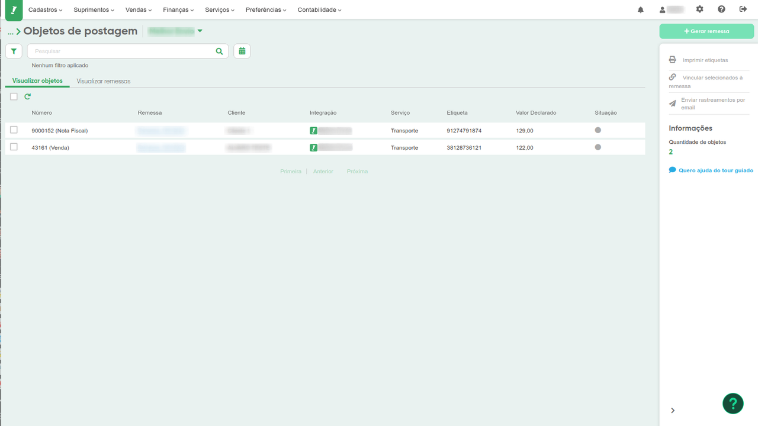This screenshot has width=758, height=426.
Task: Click gray status dot for 43161
Action: coord(598,147)
